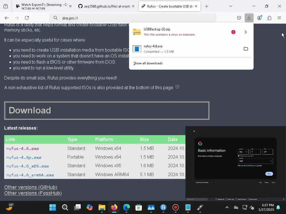Click the 'Portable' type cell

click(75, 157)
